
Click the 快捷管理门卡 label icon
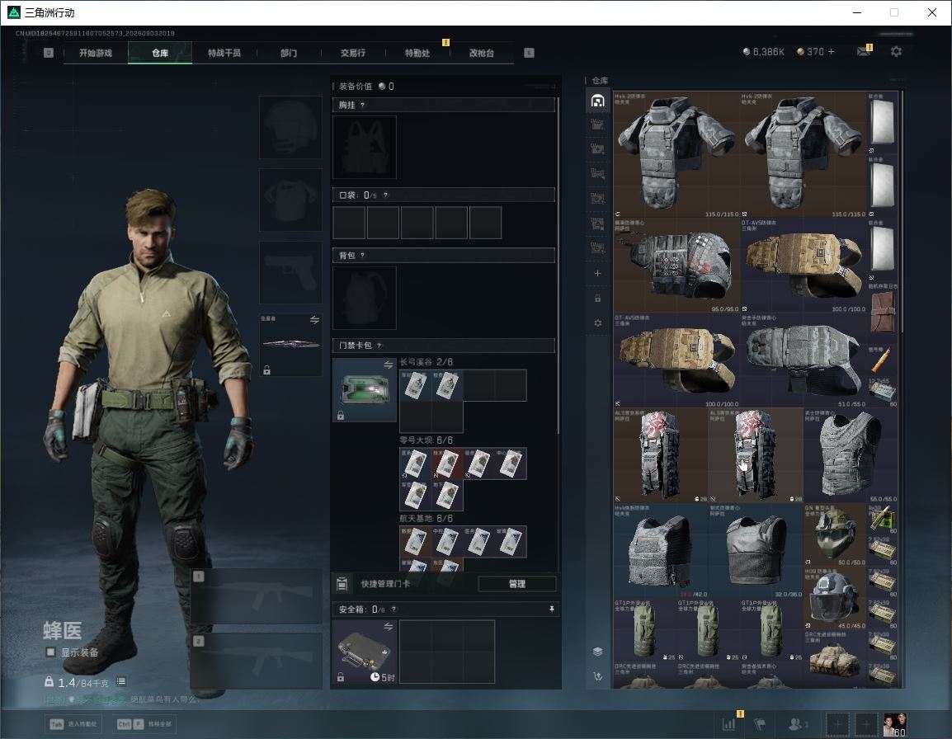[x=342, y=584]
